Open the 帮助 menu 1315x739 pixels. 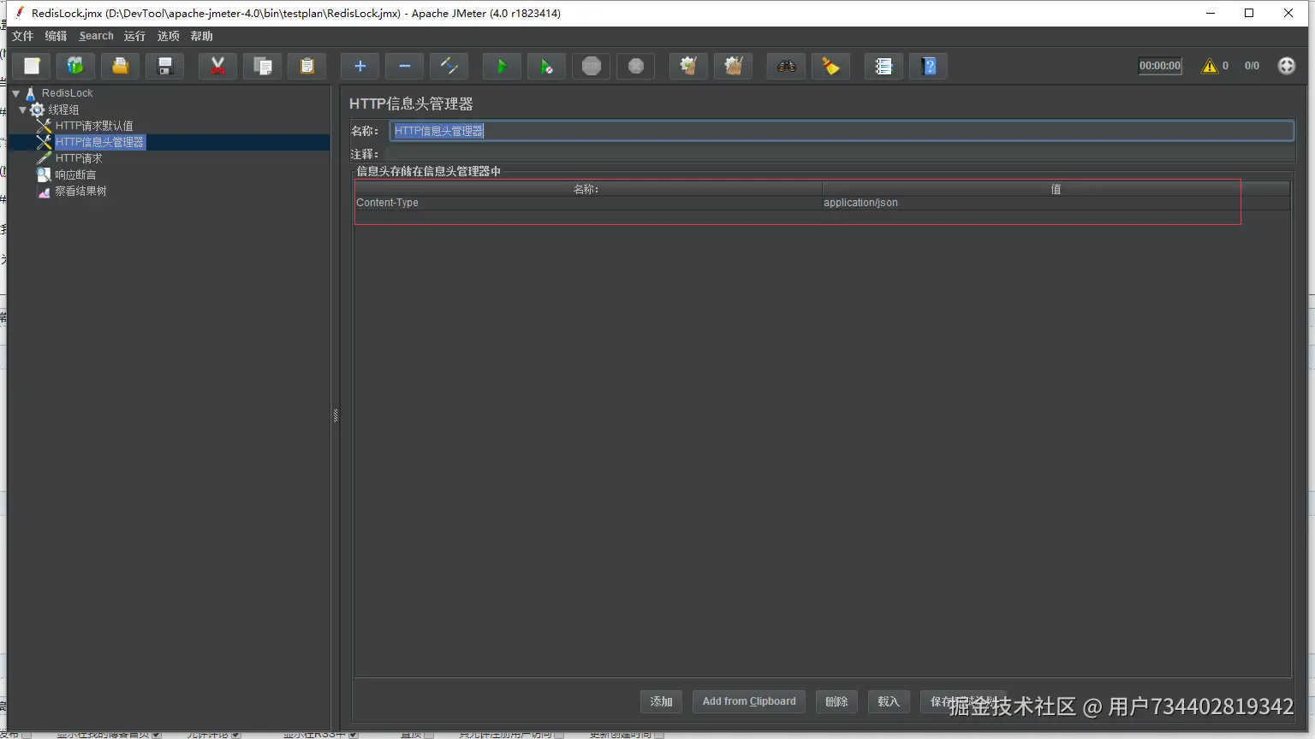[x=201, y=36]
